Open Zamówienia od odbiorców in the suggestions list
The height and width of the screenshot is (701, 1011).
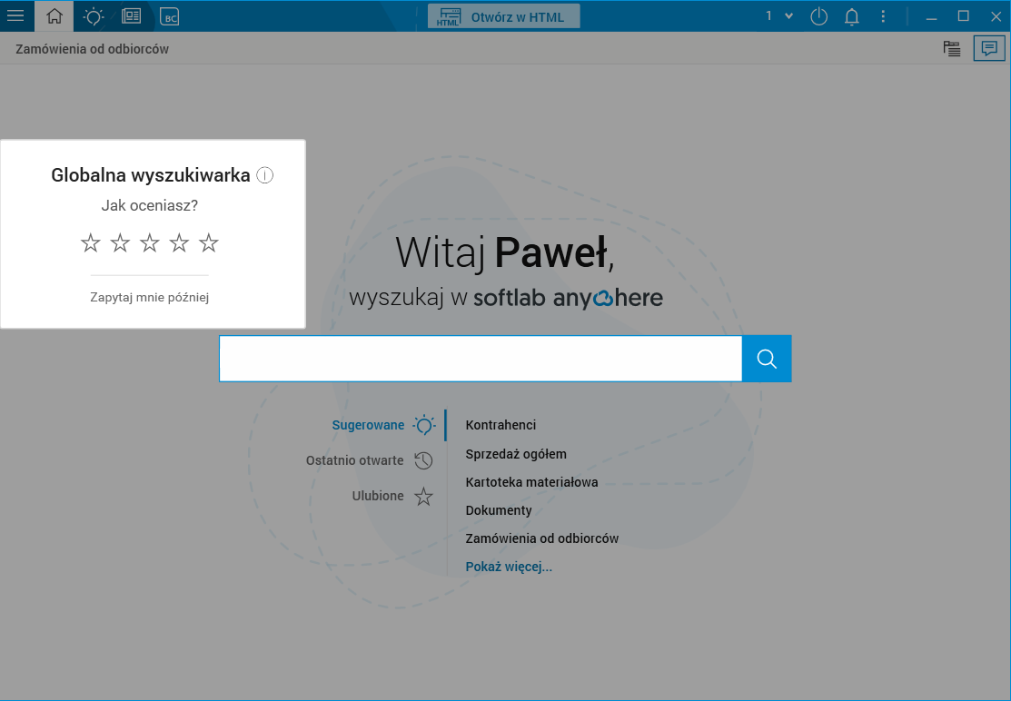point(542,538)
